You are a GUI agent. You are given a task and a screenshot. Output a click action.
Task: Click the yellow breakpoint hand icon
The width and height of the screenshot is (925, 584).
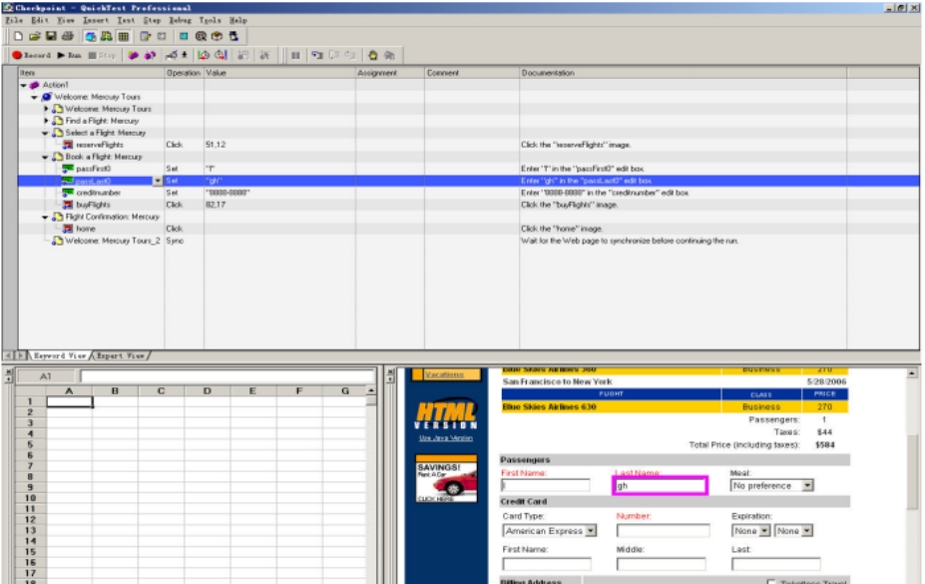click(x=373, y=56)
